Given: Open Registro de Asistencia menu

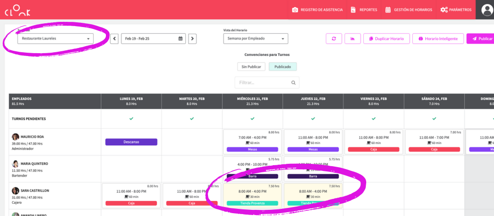Looking at the screenshot, I should 317,9.
